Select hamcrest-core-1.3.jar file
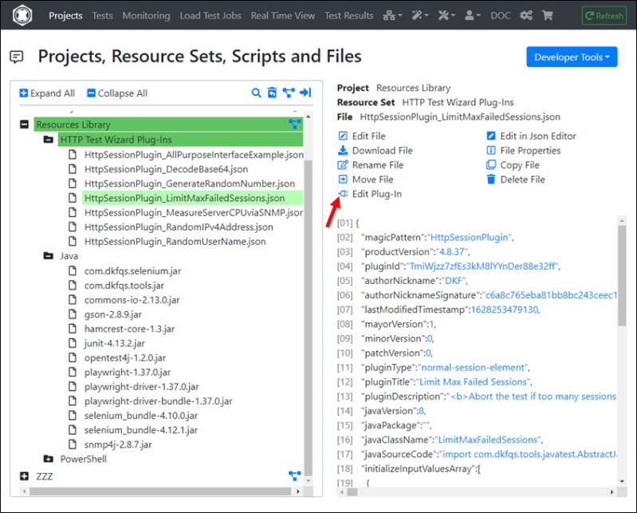 point(130,329)
